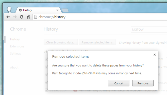Click the Forward navigation arrow
Image resolution: width=167 pixels, height=95 pixels.
point(15,17)
